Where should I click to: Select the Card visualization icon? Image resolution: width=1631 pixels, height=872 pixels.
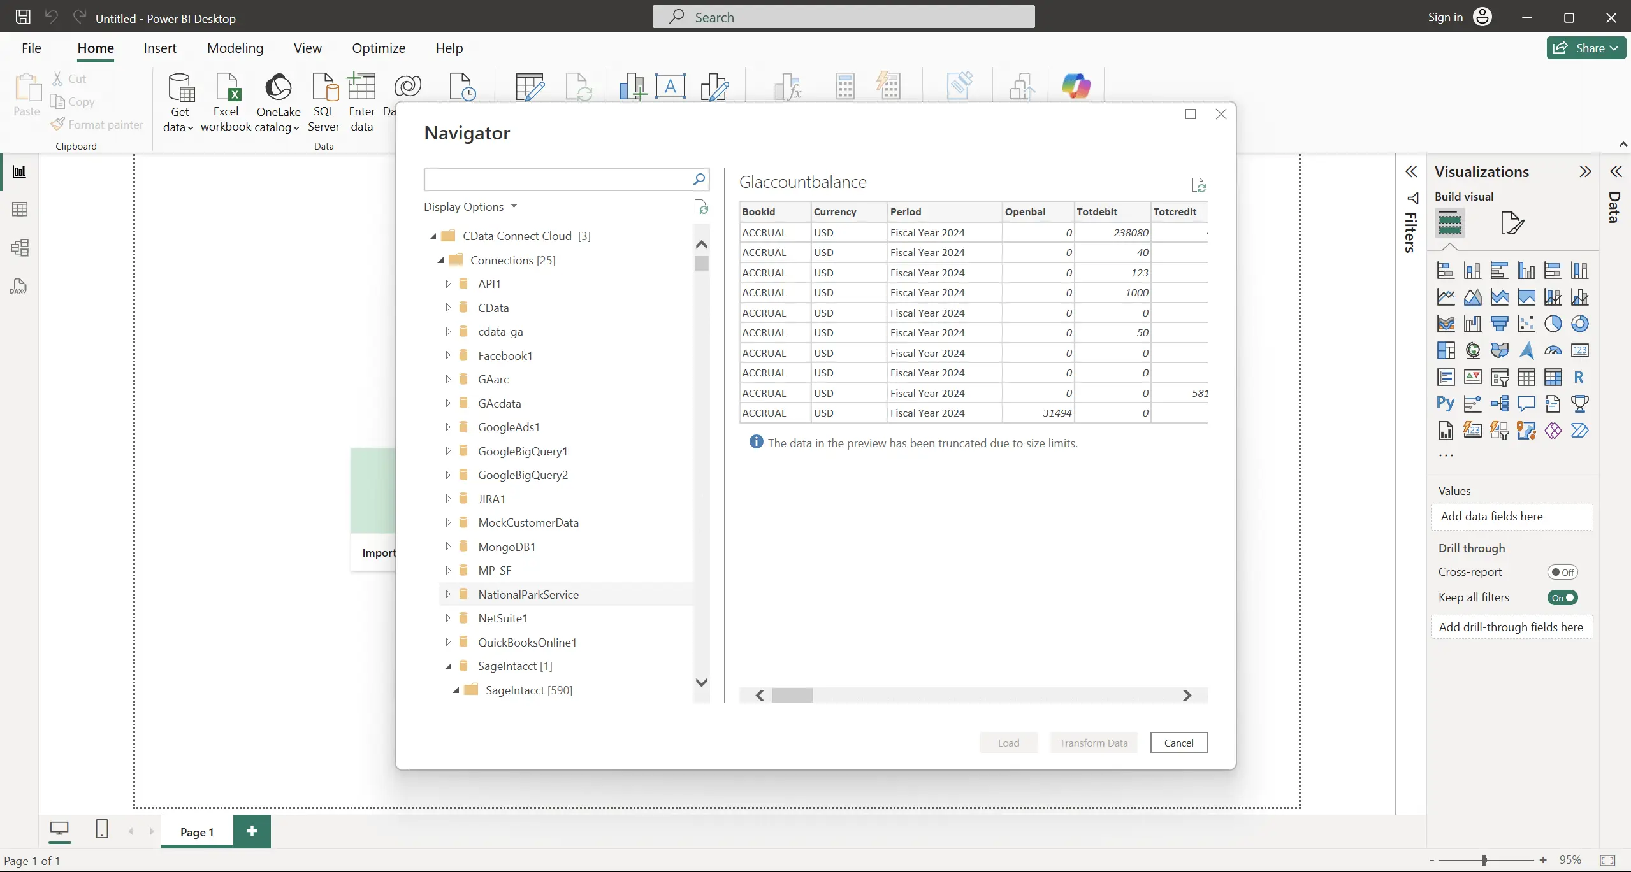[1580, 350]
